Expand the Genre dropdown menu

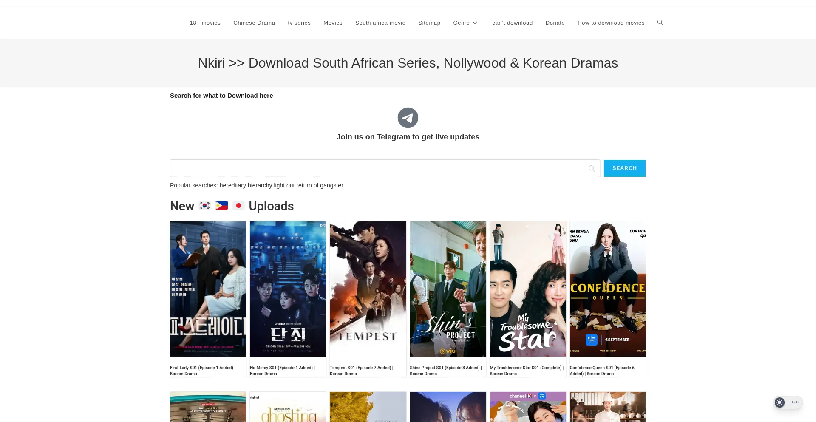click(x=465, y=23)
